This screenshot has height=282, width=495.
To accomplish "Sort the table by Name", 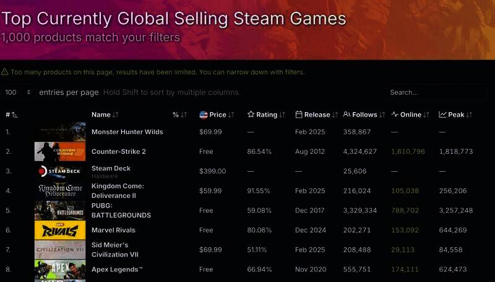I will pos(105,115).
